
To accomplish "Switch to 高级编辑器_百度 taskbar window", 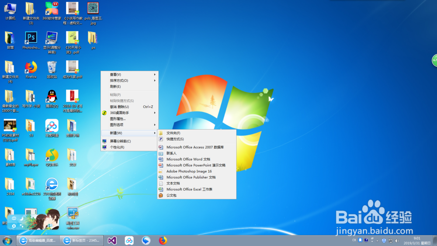I will 38,240.
